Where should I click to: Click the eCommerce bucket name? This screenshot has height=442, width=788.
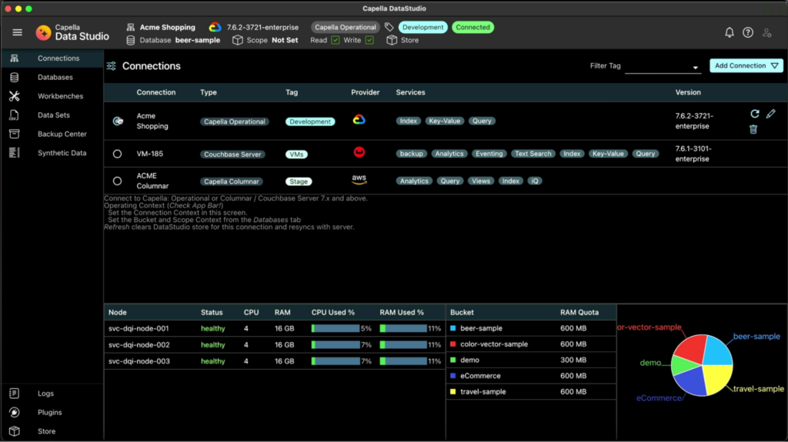[x=480, y=376]
